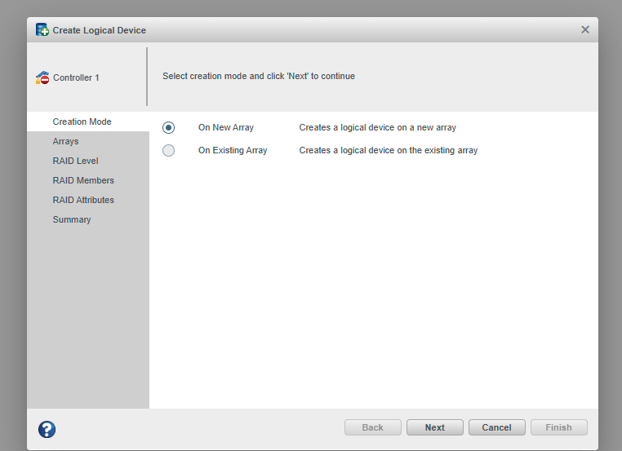
Task: Go to the Creation Mode step
Action: point(82,122)
